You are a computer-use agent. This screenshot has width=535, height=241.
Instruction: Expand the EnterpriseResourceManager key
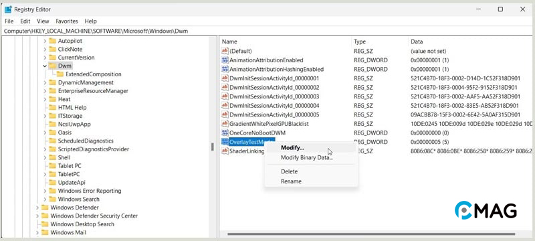pos(45,91)
